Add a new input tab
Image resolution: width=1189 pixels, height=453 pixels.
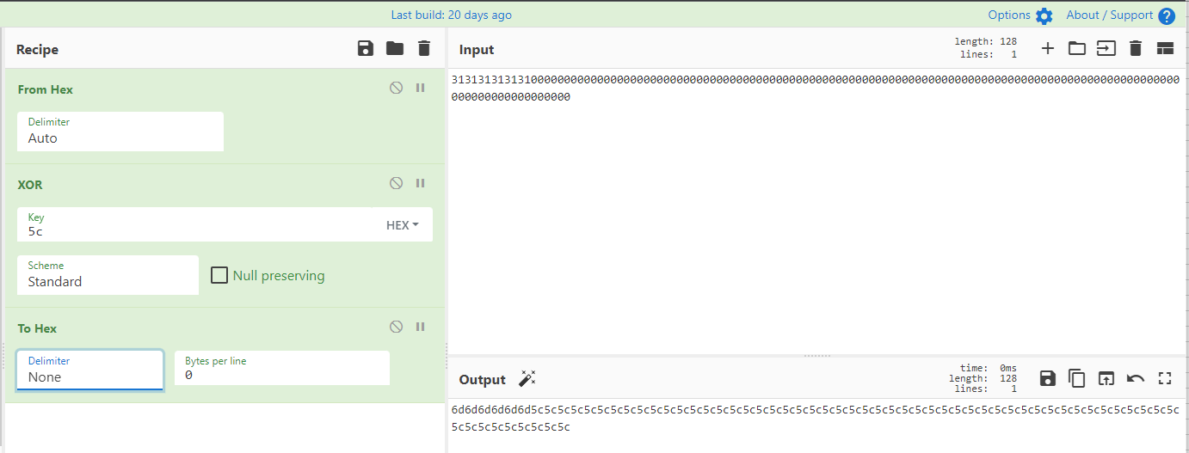[1048, 49]
